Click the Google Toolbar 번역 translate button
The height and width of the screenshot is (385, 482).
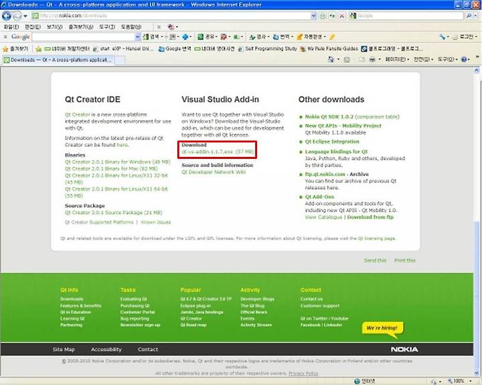tap(281, 37)
